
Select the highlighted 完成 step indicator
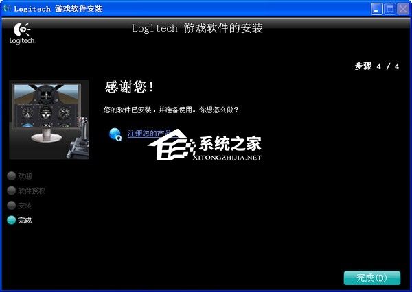pyautogui.click(x=19, y=220)
